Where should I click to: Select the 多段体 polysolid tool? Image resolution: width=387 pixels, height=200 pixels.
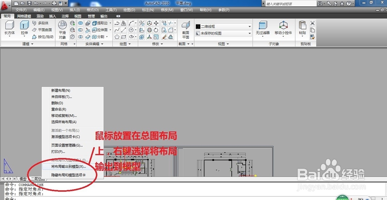(41, 23)
